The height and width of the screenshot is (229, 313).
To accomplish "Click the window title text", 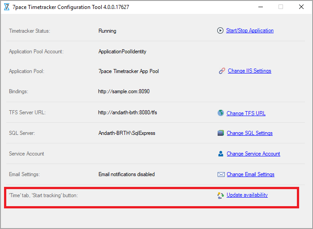I will point(71,7).
